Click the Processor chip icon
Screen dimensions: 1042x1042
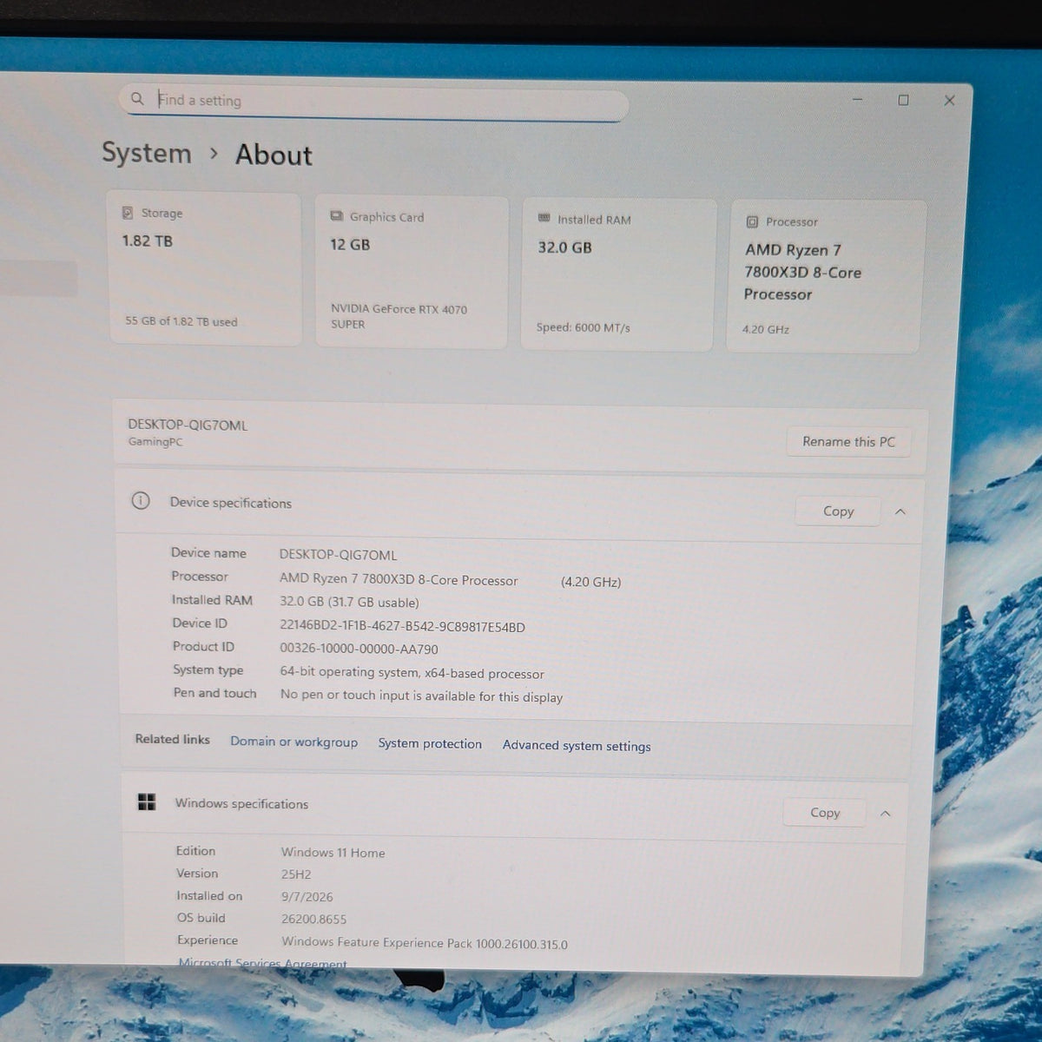(x=752, y=221)
